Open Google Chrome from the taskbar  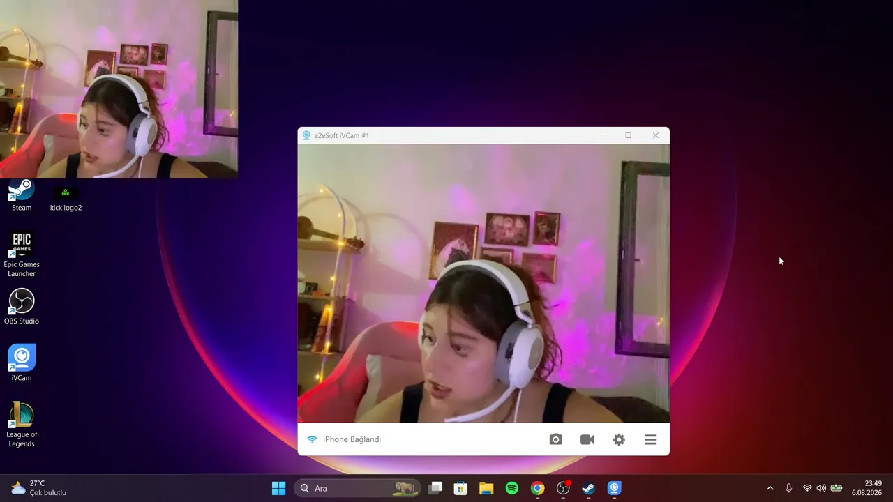(537, 488)
